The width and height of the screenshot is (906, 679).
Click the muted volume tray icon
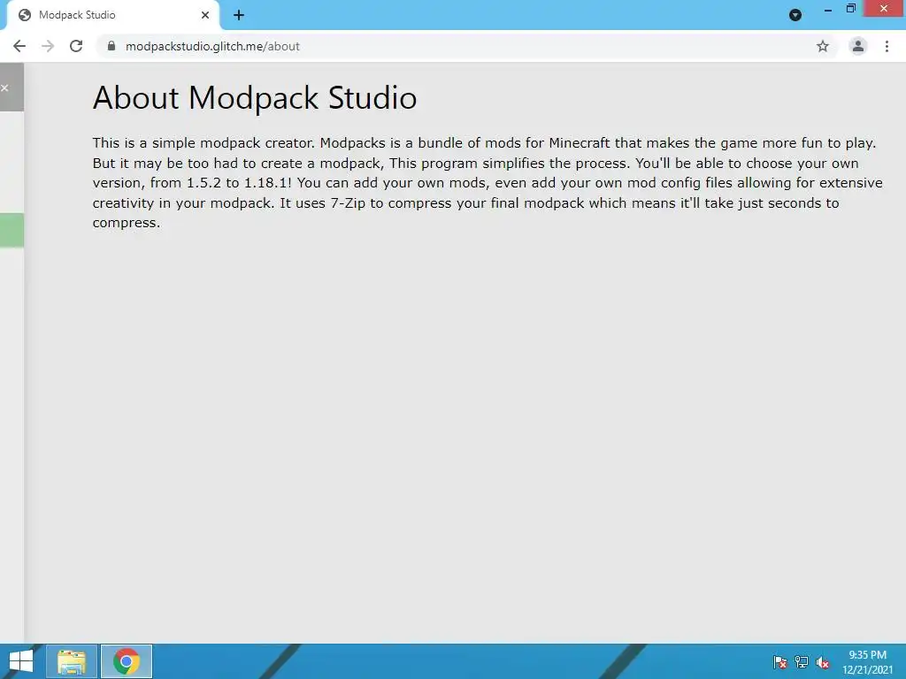tap(823, 662)
